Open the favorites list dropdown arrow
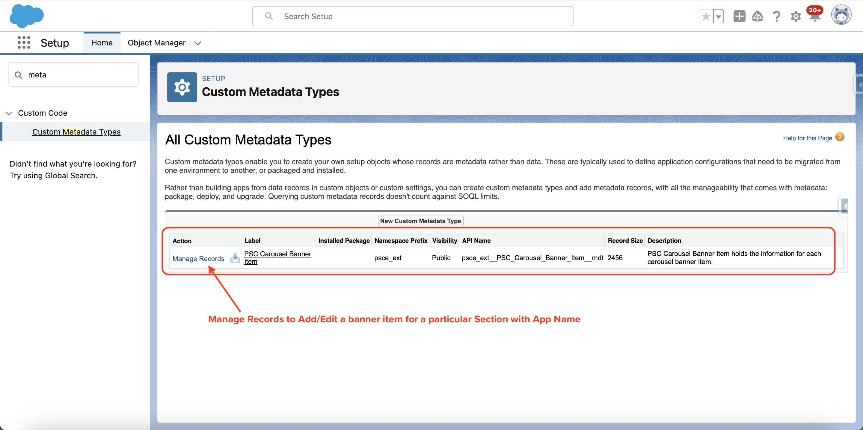 718,16
